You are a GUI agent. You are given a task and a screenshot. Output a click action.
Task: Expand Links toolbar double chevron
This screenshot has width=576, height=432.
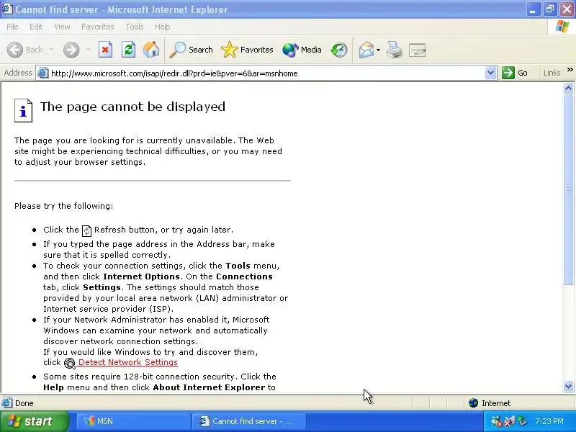click(570, 69)
